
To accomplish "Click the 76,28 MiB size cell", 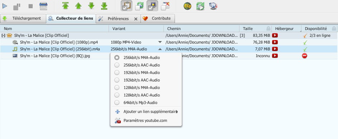I will [262, 42].
